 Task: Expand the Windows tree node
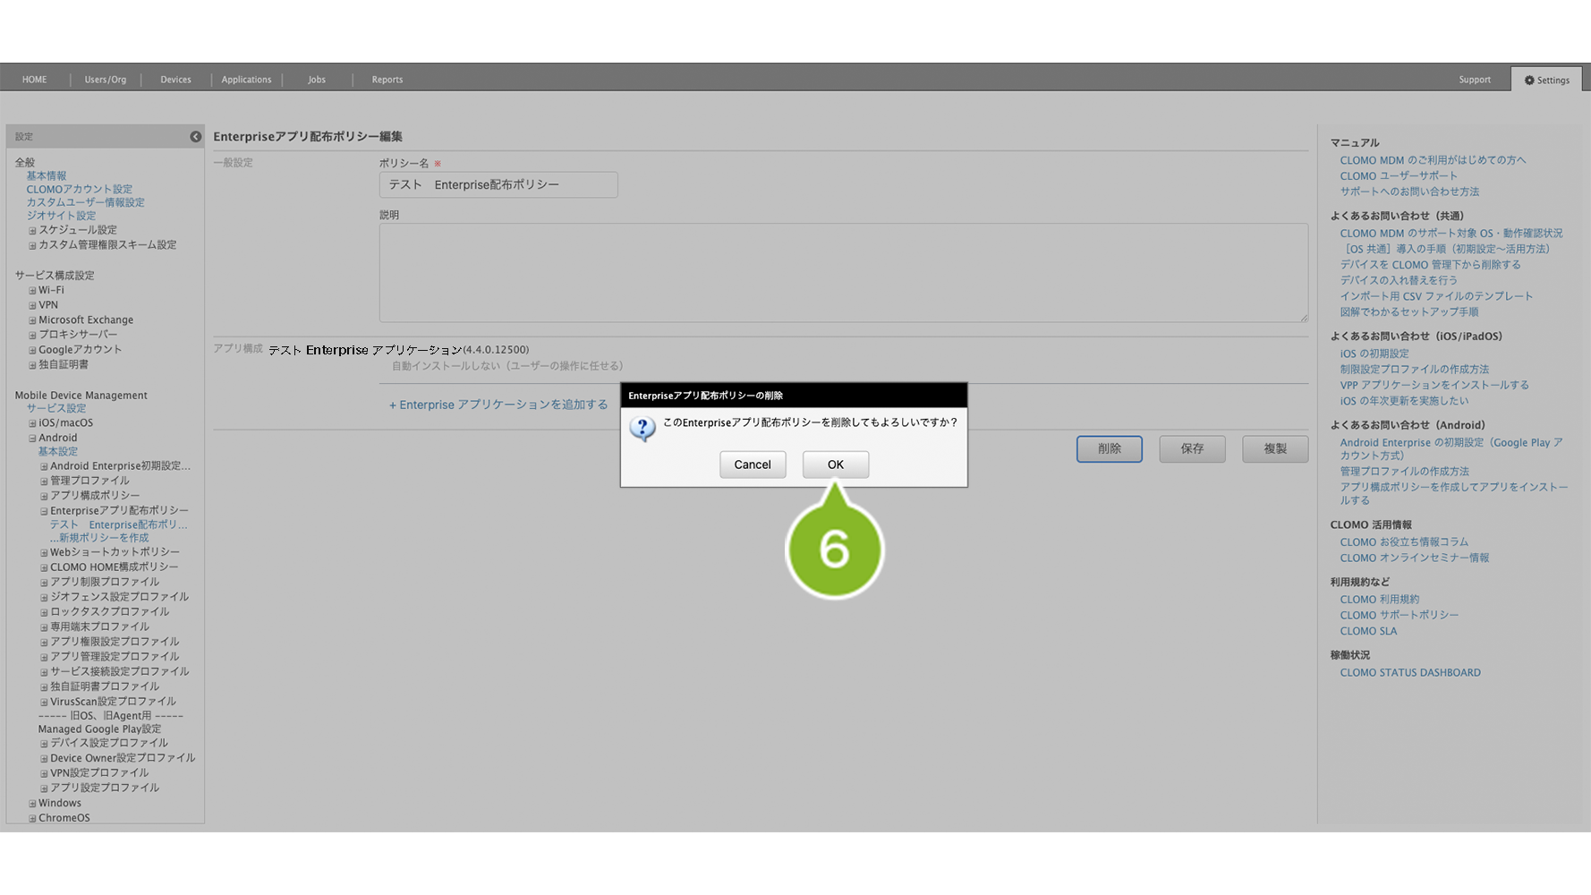(32, 804)
